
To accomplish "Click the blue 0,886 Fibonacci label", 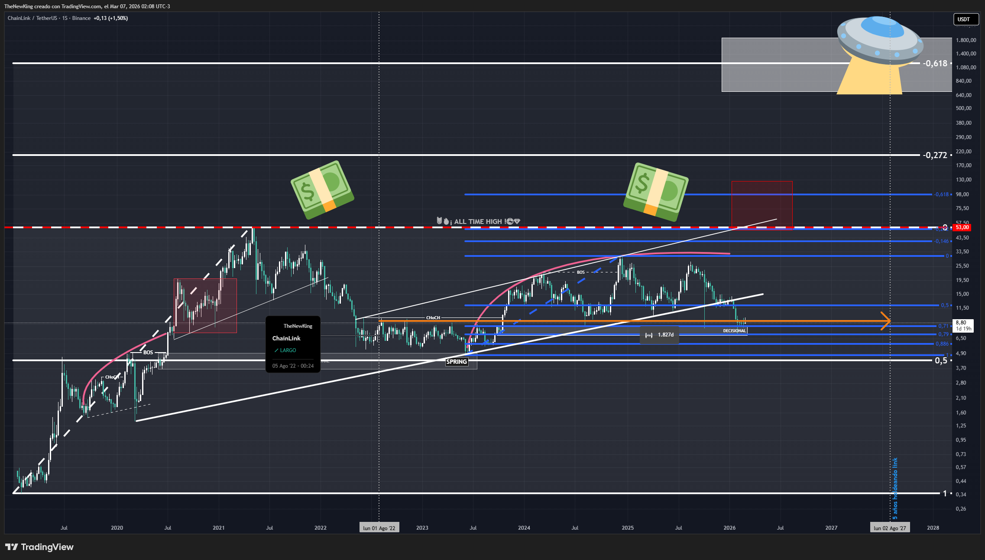I will click(x=942, y=344).
